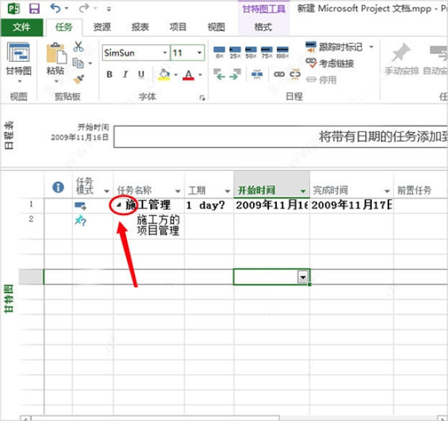Mark task 75% complete
Viewport: 448px width, 421px height.
tap(267, 52)
